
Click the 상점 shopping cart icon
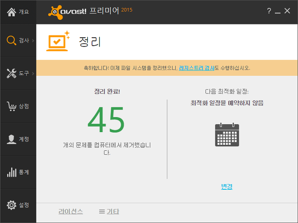pyautogui.click(x=12, y=106)
